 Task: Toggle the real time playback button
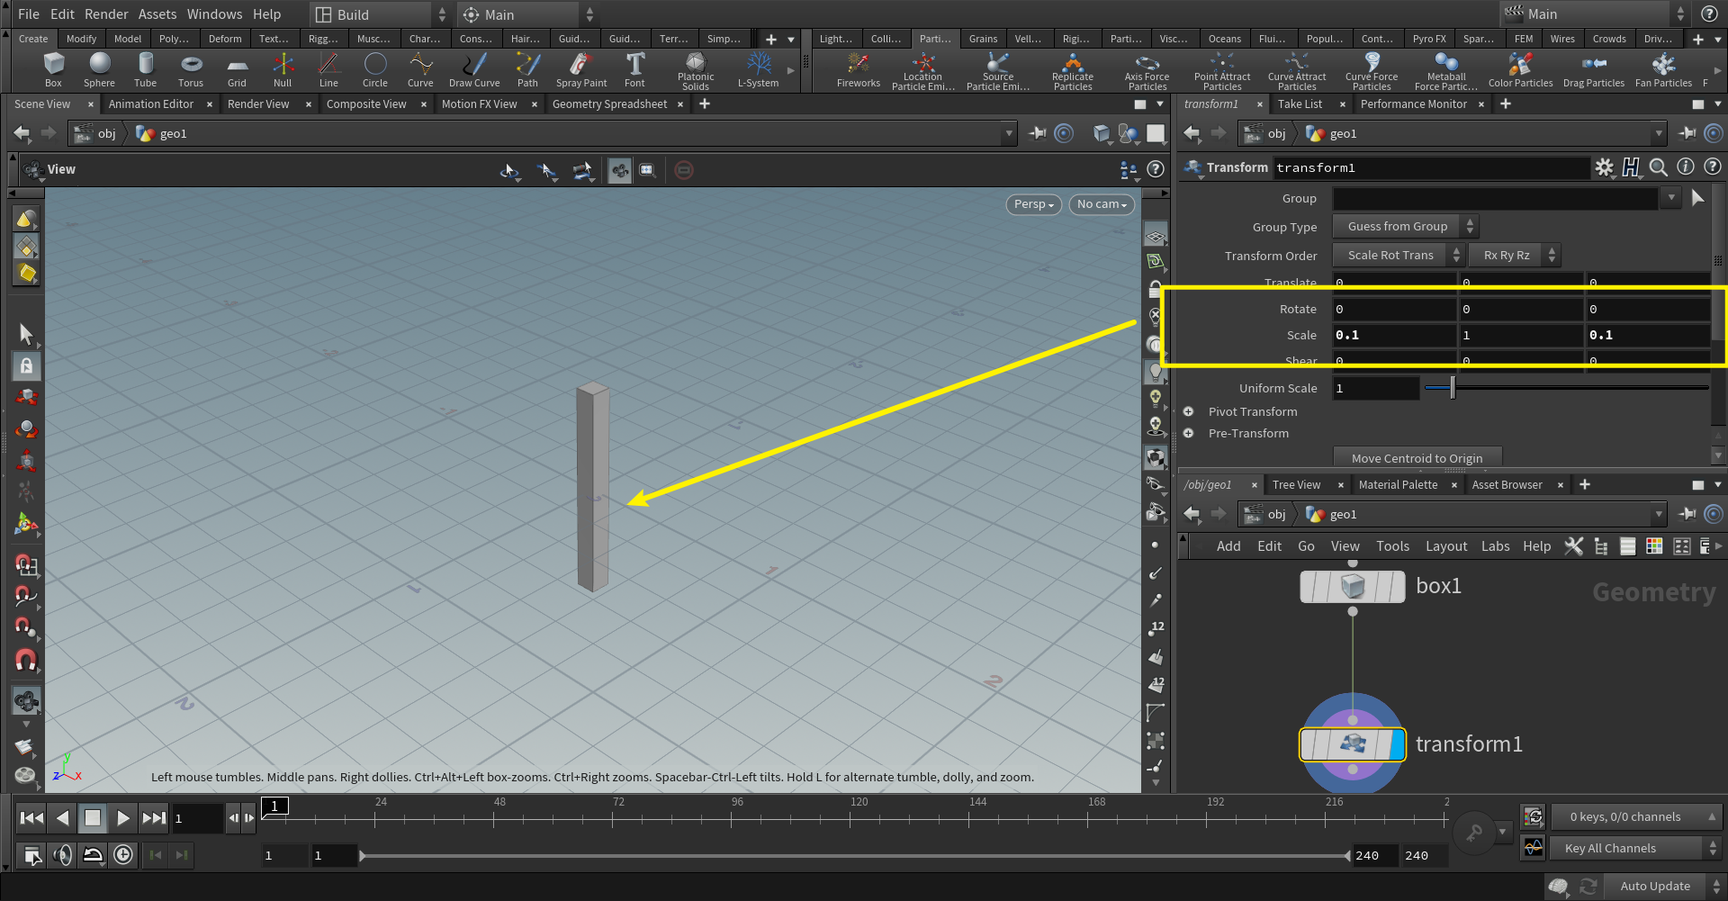pos(123,854)
